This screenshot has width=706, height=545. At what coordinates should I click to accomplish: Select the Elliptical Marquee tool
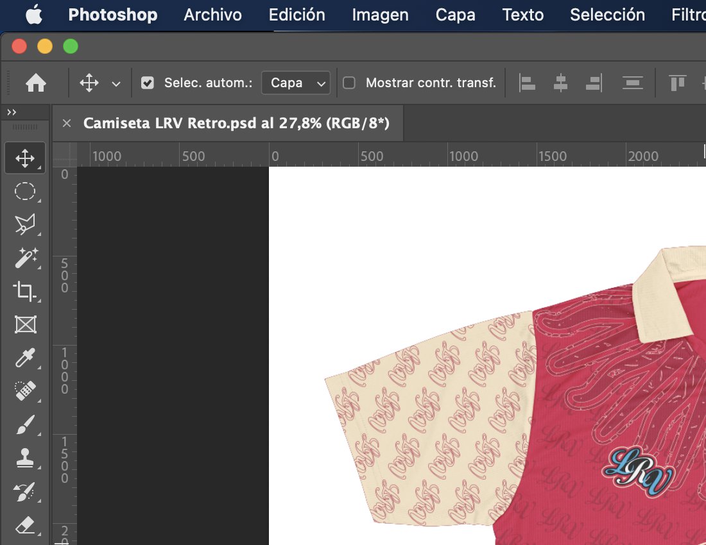pos(25,191)
